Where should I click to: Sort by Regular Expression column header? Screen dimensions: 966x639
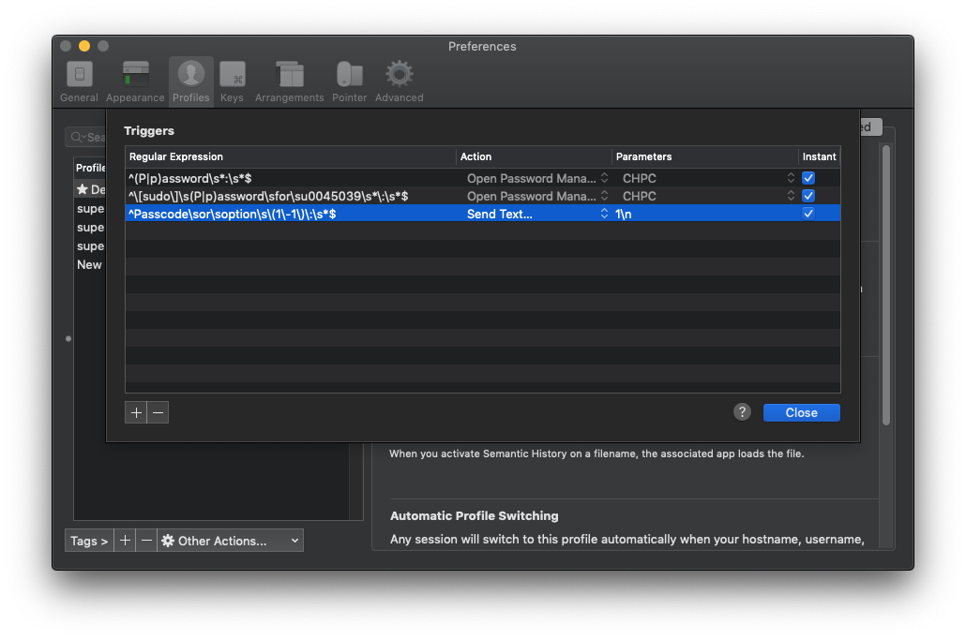290,156
